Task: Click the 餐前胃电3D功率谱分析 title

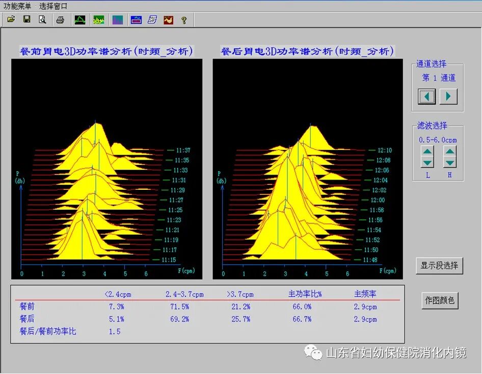Action: point(106,52)
